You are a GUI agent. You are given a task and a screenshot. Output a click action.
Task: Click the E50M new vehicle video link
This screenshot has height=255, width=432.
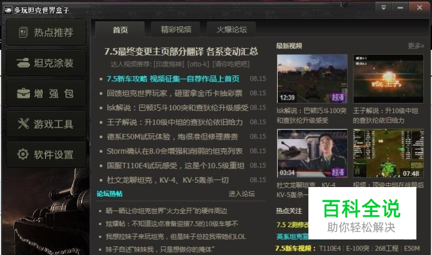pos(411,248)
